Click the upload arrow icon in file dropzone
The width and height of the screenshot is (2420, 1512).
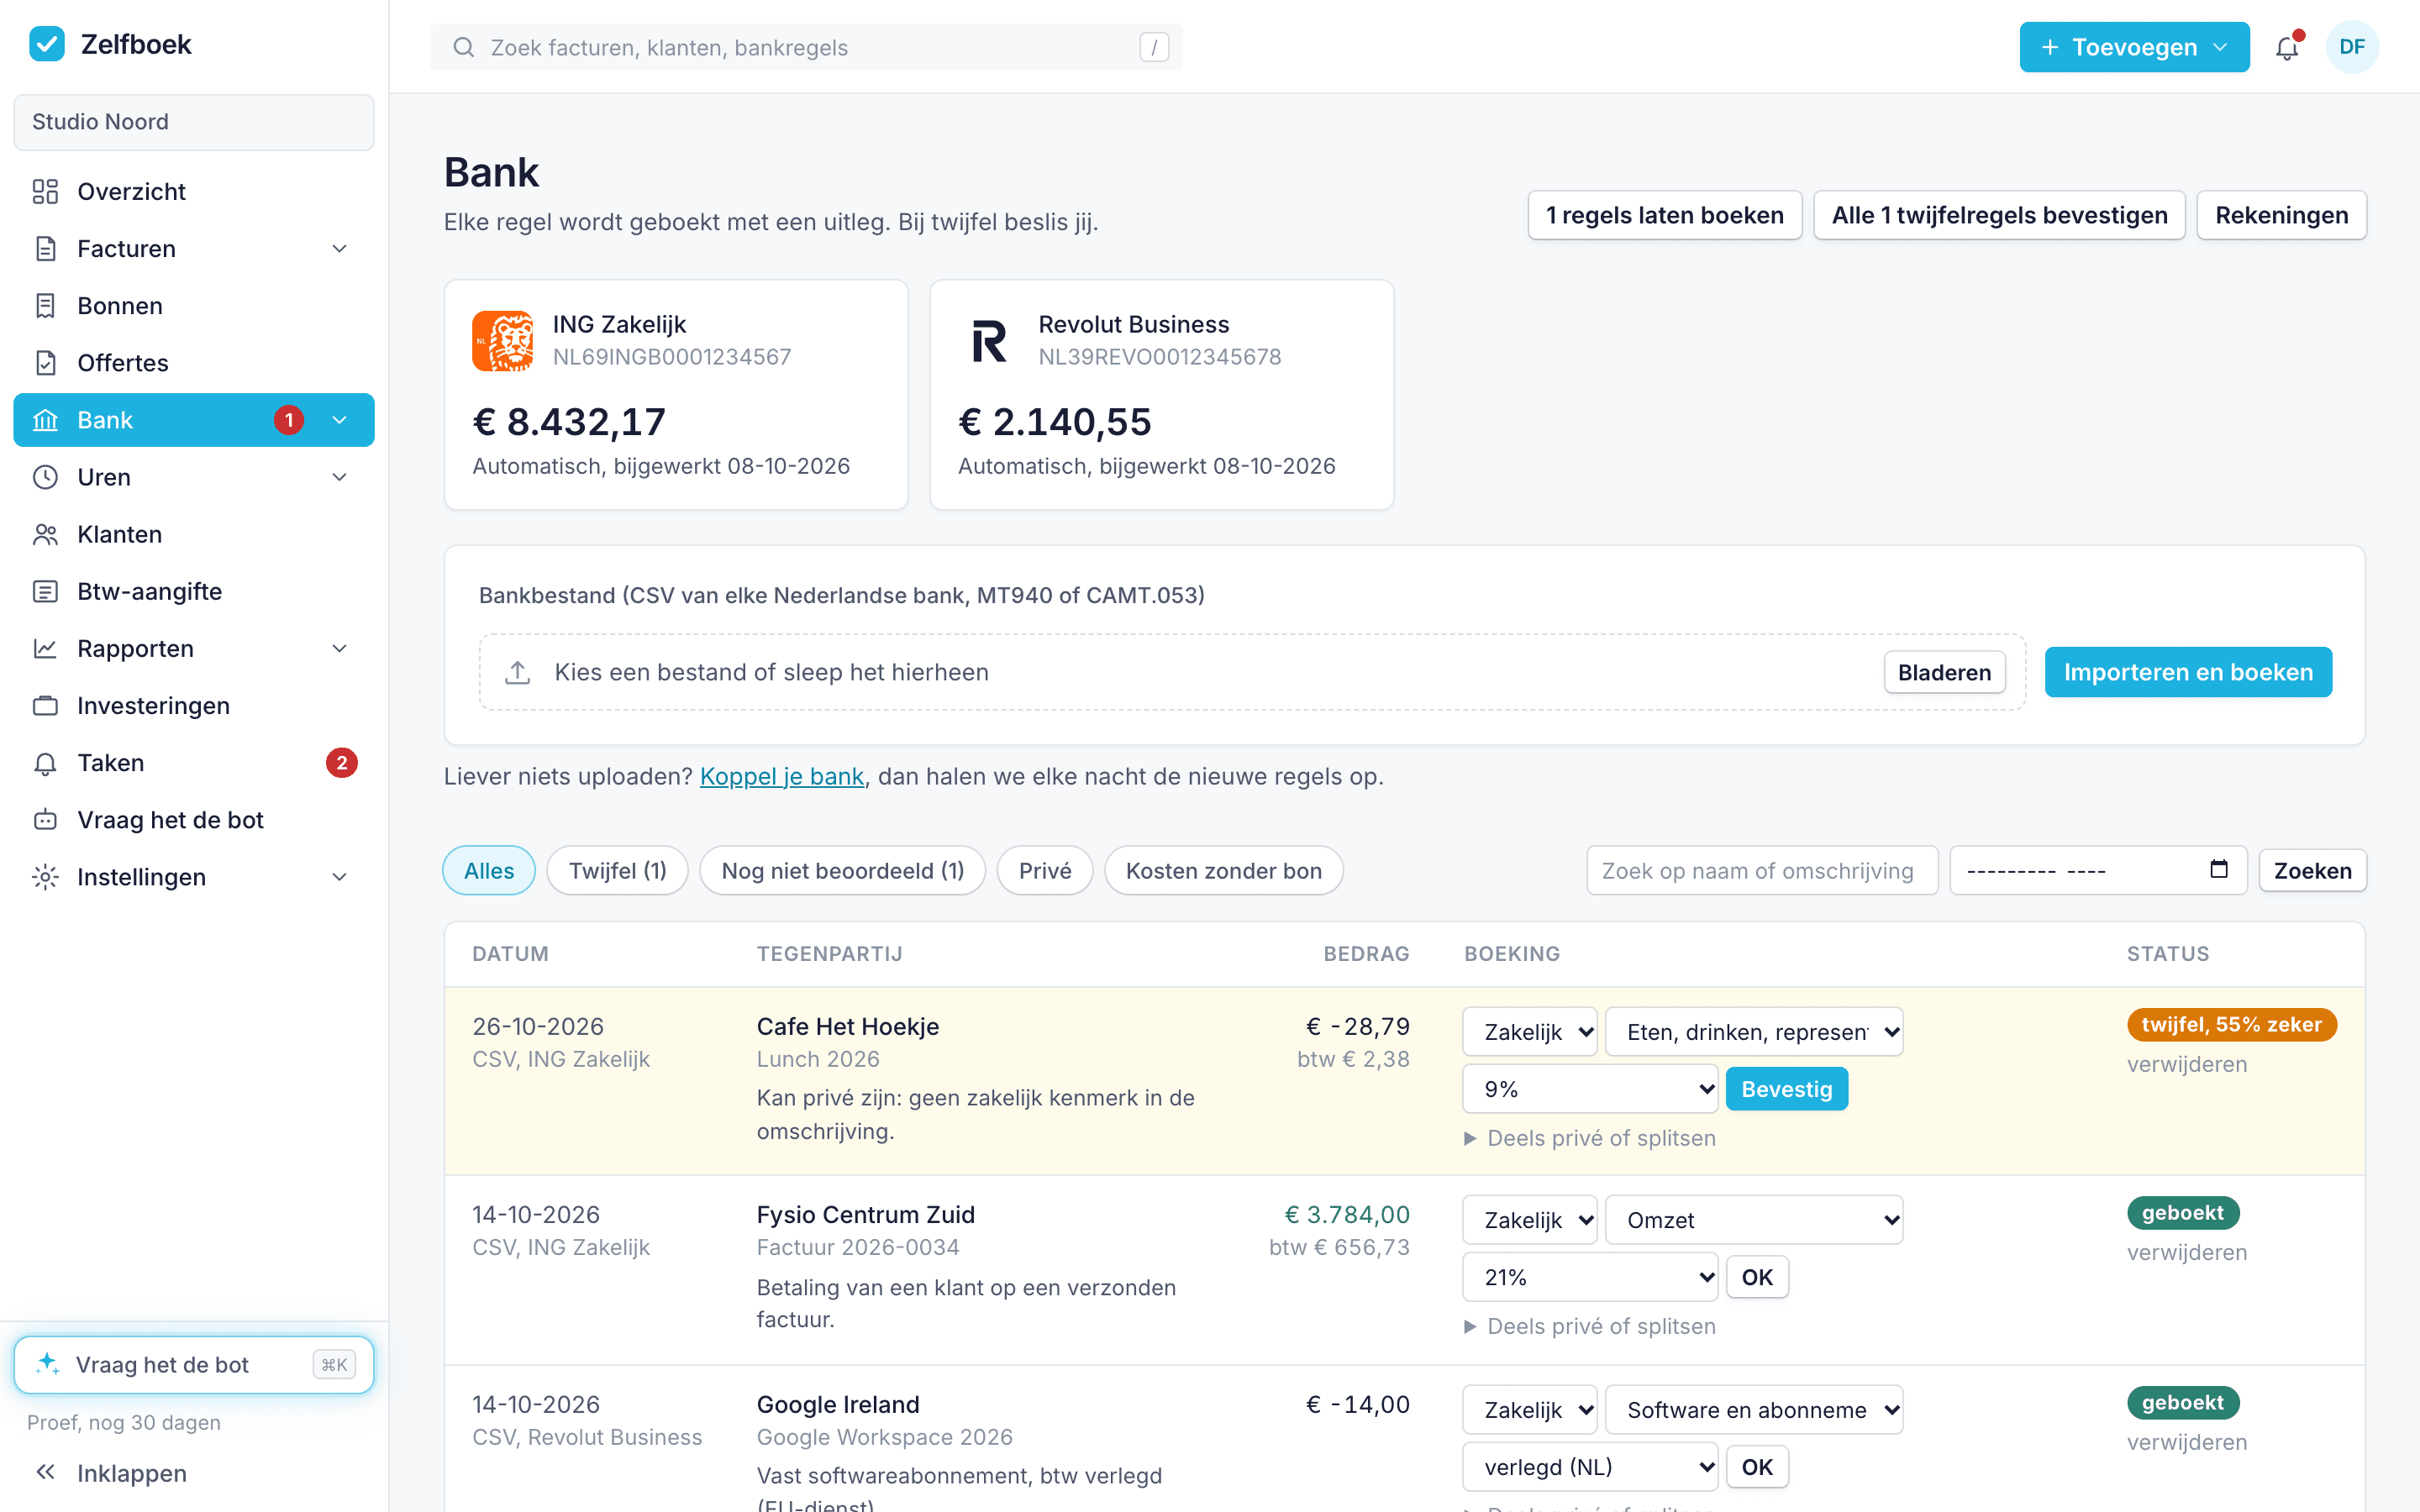click(517, 672)
